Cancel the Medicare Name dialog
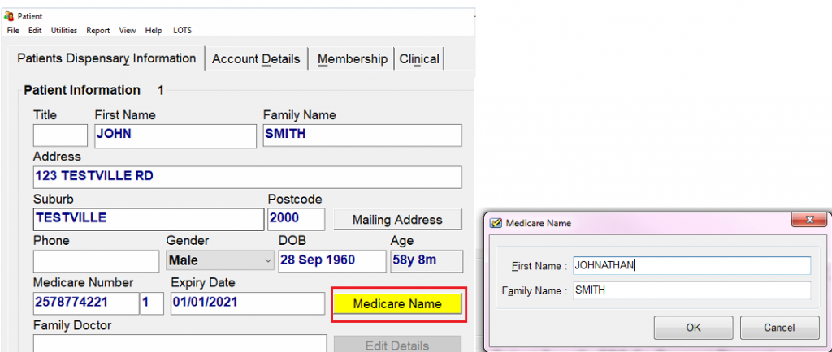Viewport: 832px width, 352px height. point(779,328)
